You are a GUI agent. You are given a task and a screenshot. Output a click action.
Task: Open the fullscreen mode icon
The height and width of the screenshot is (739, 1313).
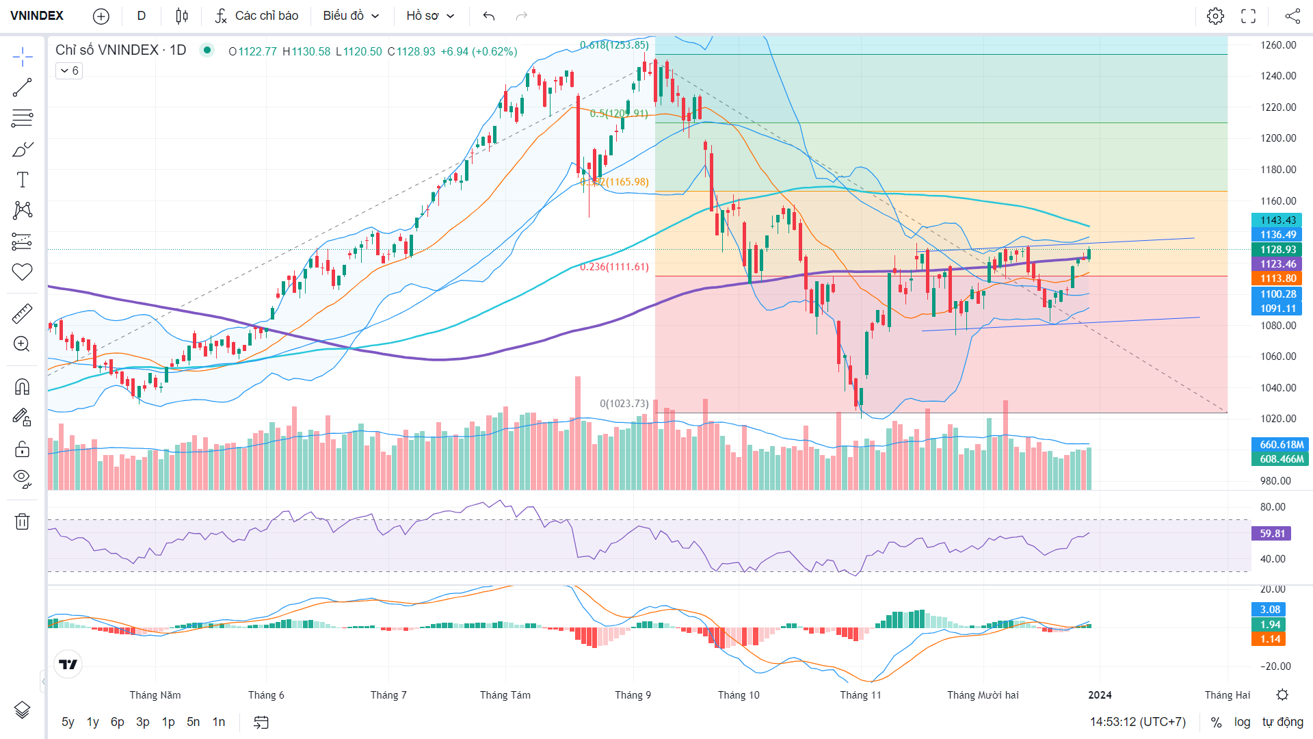pyautogui.click(x=1249, y=16)
